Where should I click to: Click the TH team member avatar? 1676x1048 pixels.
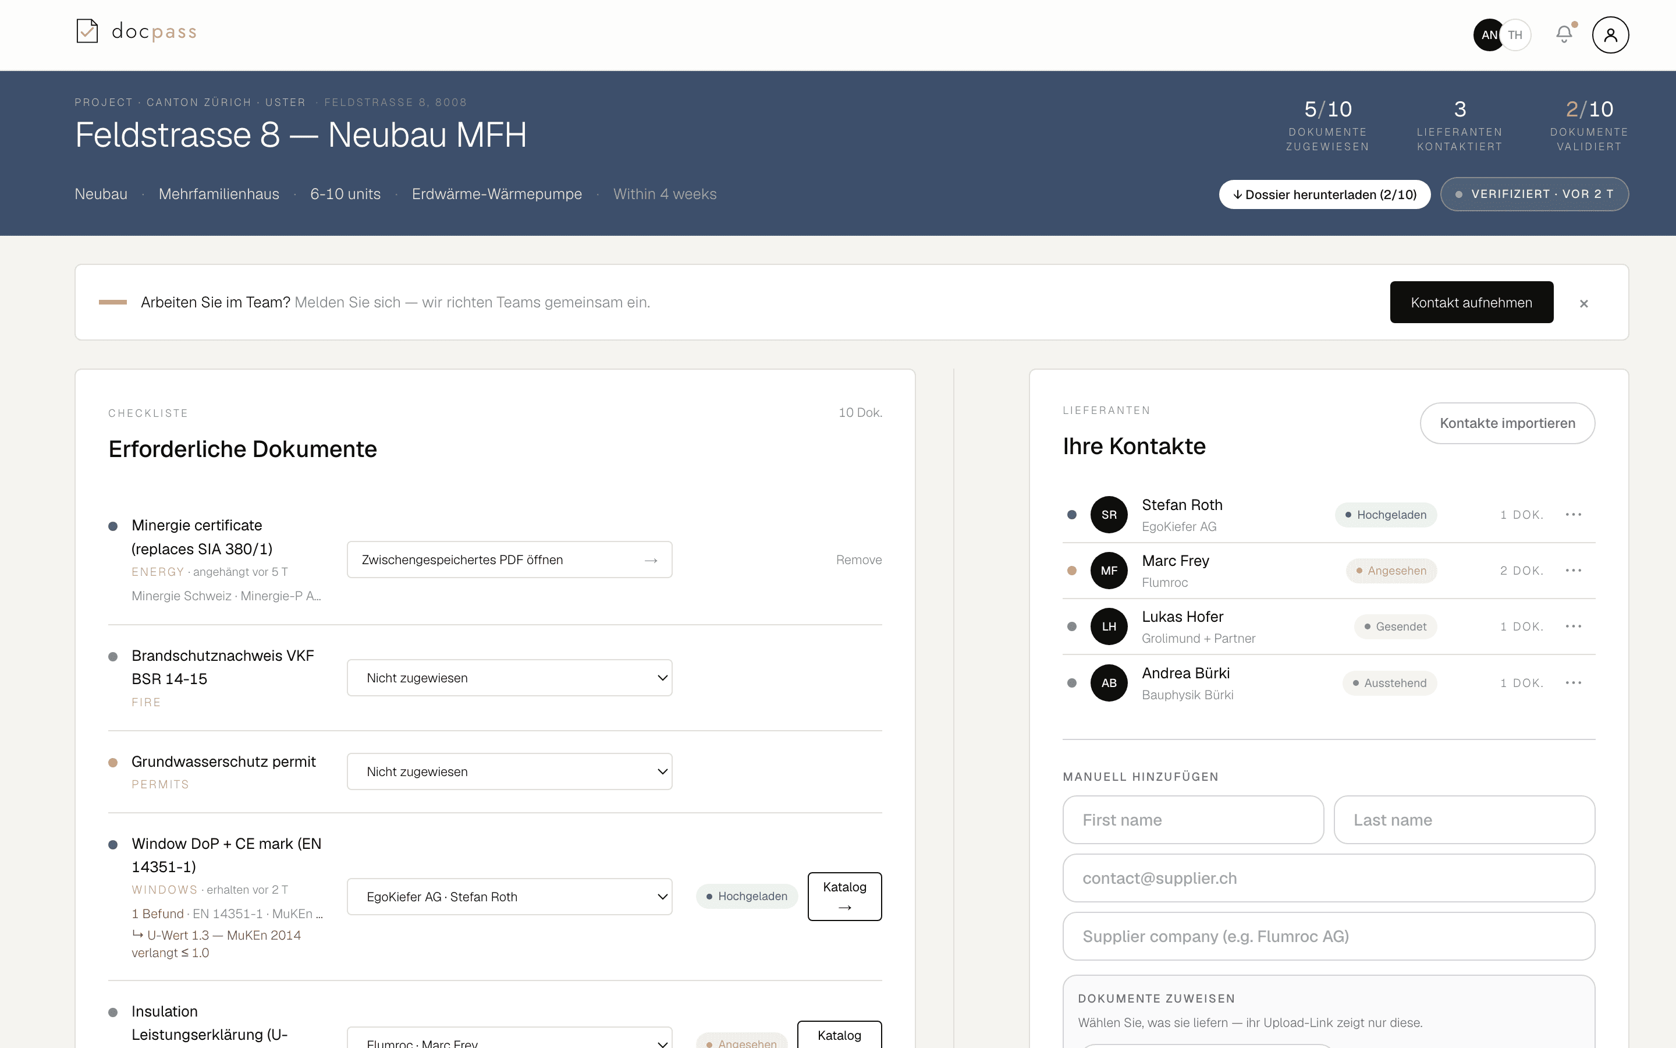tap(1515, 35)
